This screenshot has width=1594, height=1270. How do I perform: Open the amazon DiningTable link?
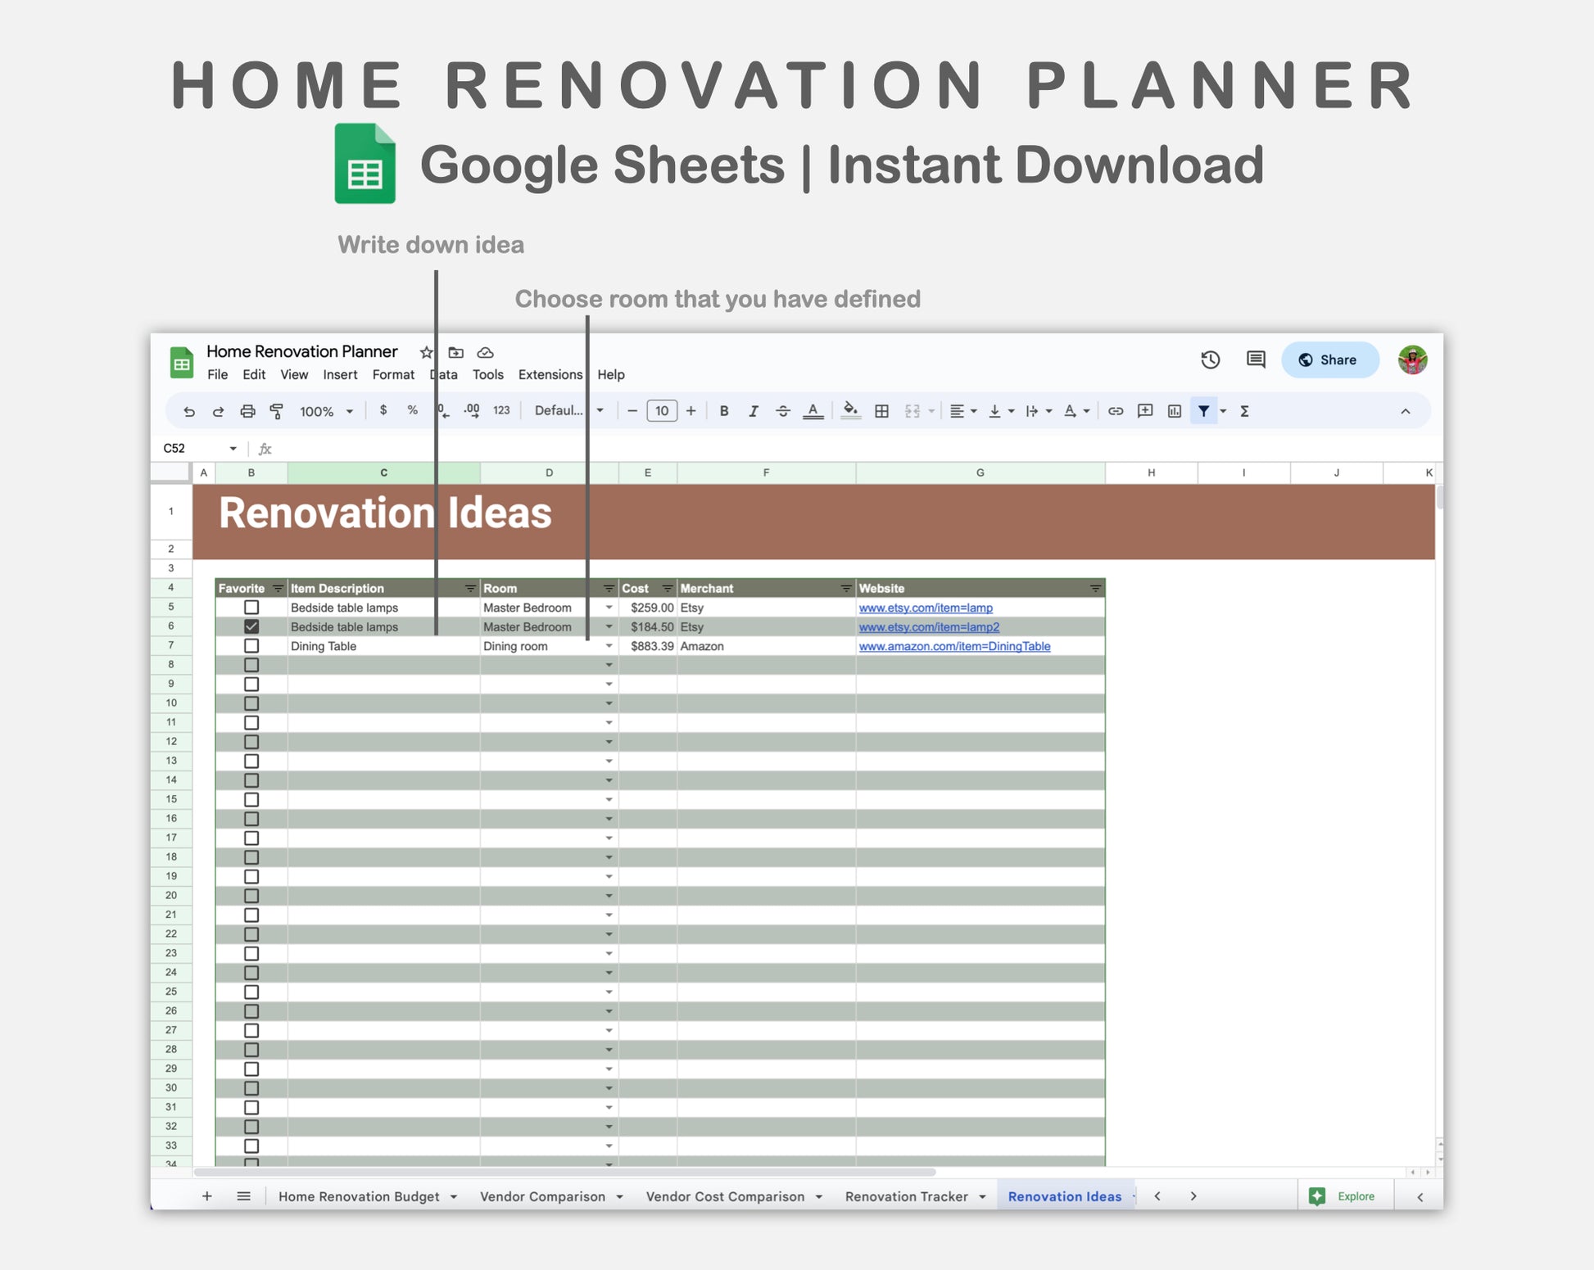click(954, 646)
